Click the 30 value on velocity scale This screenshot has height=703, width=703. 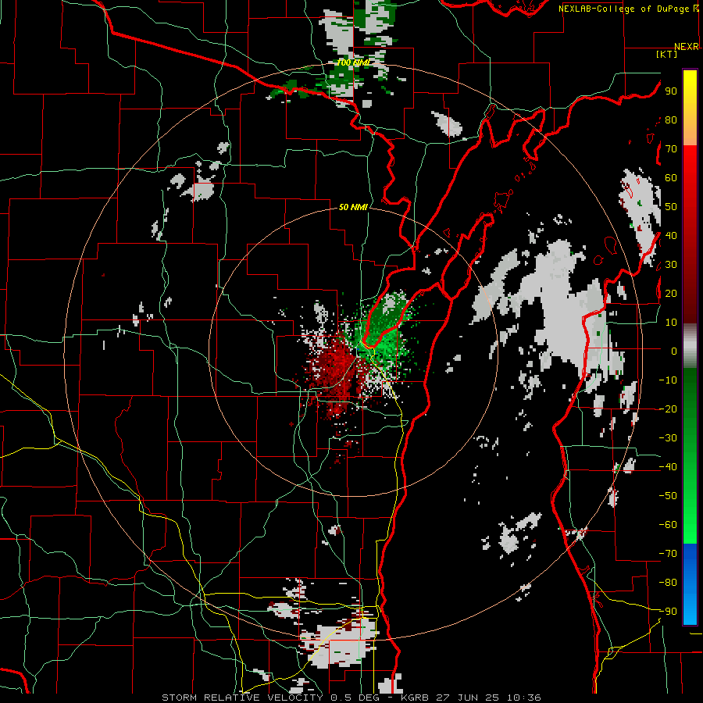tap(671, 265)
